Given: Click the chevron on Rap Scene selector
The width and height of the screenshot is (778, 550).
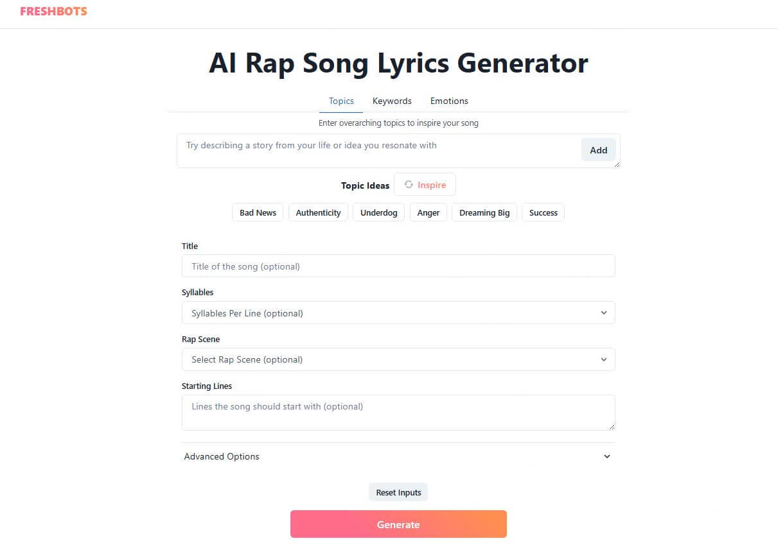Looking at the screenshot, I should point(604,359).
